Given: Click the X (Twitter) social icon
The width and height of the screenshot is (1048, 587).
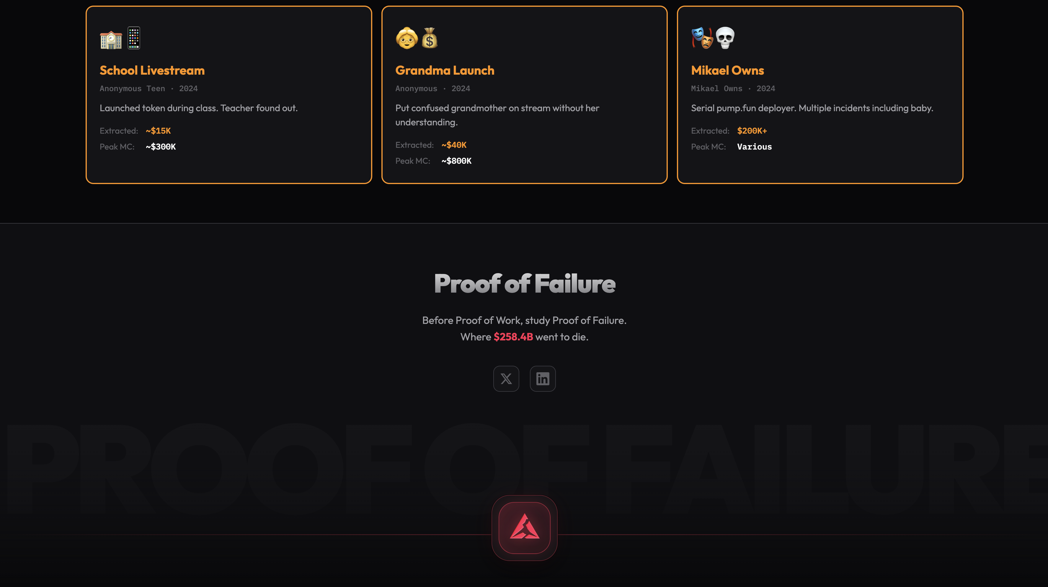Looking at the screenshot, I should 506,378.
